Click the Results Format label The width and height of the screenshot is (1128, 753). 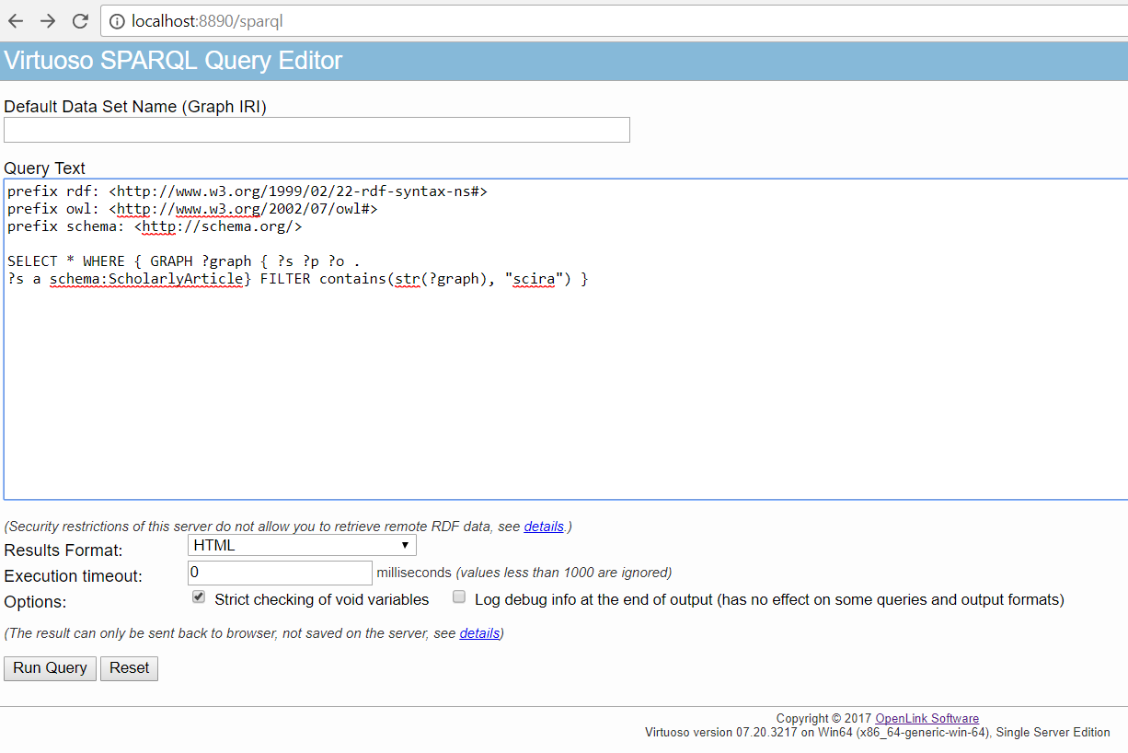click(x=63, y=550)
